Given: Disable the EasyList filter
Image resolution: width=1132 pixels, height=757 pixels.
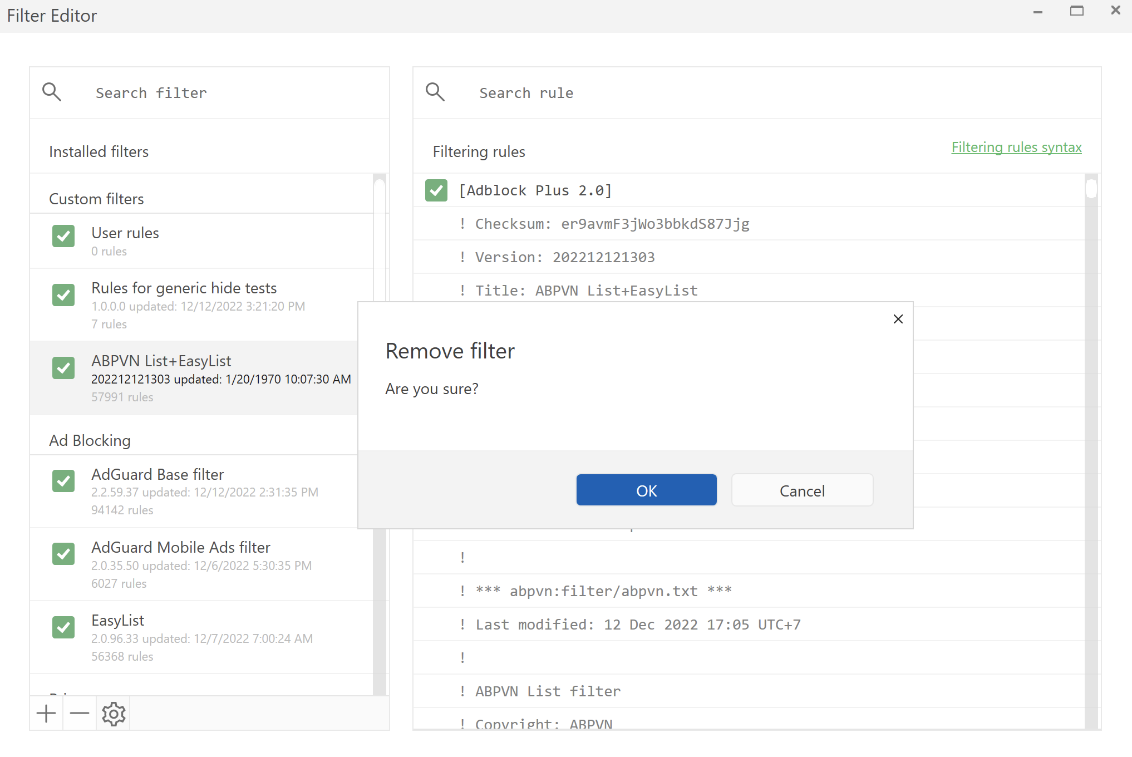Looking at the screenshot, I should [x=63, y=627].
